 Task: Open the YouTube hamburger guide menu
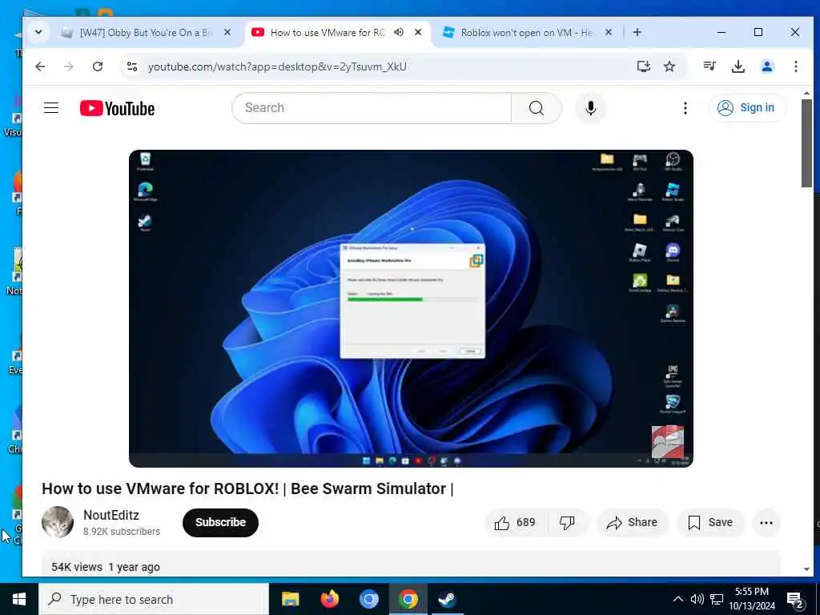[51, 108]
